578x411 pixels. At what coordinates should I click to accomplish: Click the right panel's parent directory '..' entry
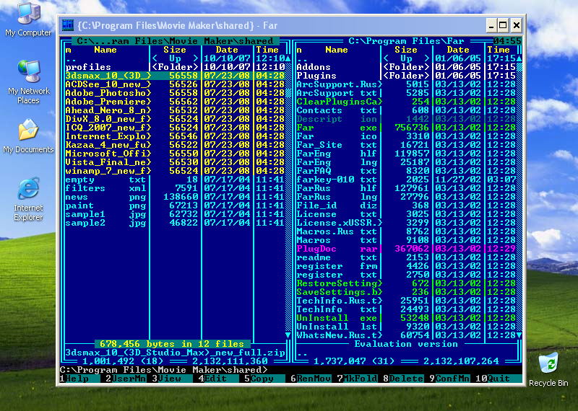click(406, 58)
